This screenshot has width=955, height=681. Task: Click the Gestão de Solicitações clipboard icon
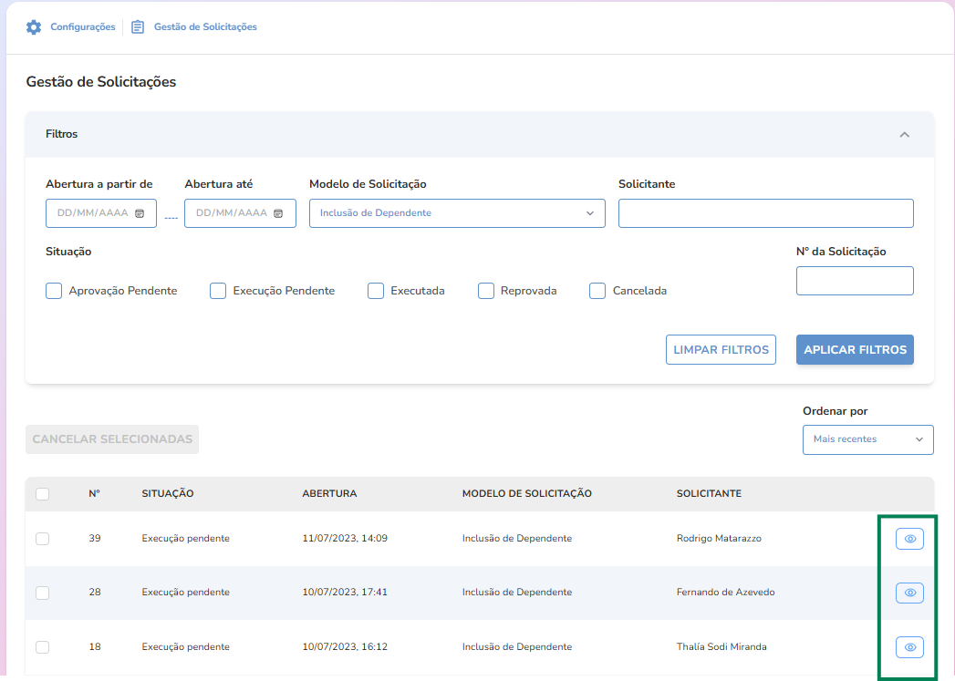point(138,27)
